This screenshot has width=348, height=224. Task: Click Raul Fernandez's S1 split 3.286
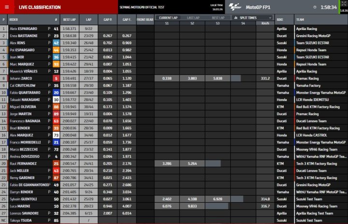pos(167,164)
